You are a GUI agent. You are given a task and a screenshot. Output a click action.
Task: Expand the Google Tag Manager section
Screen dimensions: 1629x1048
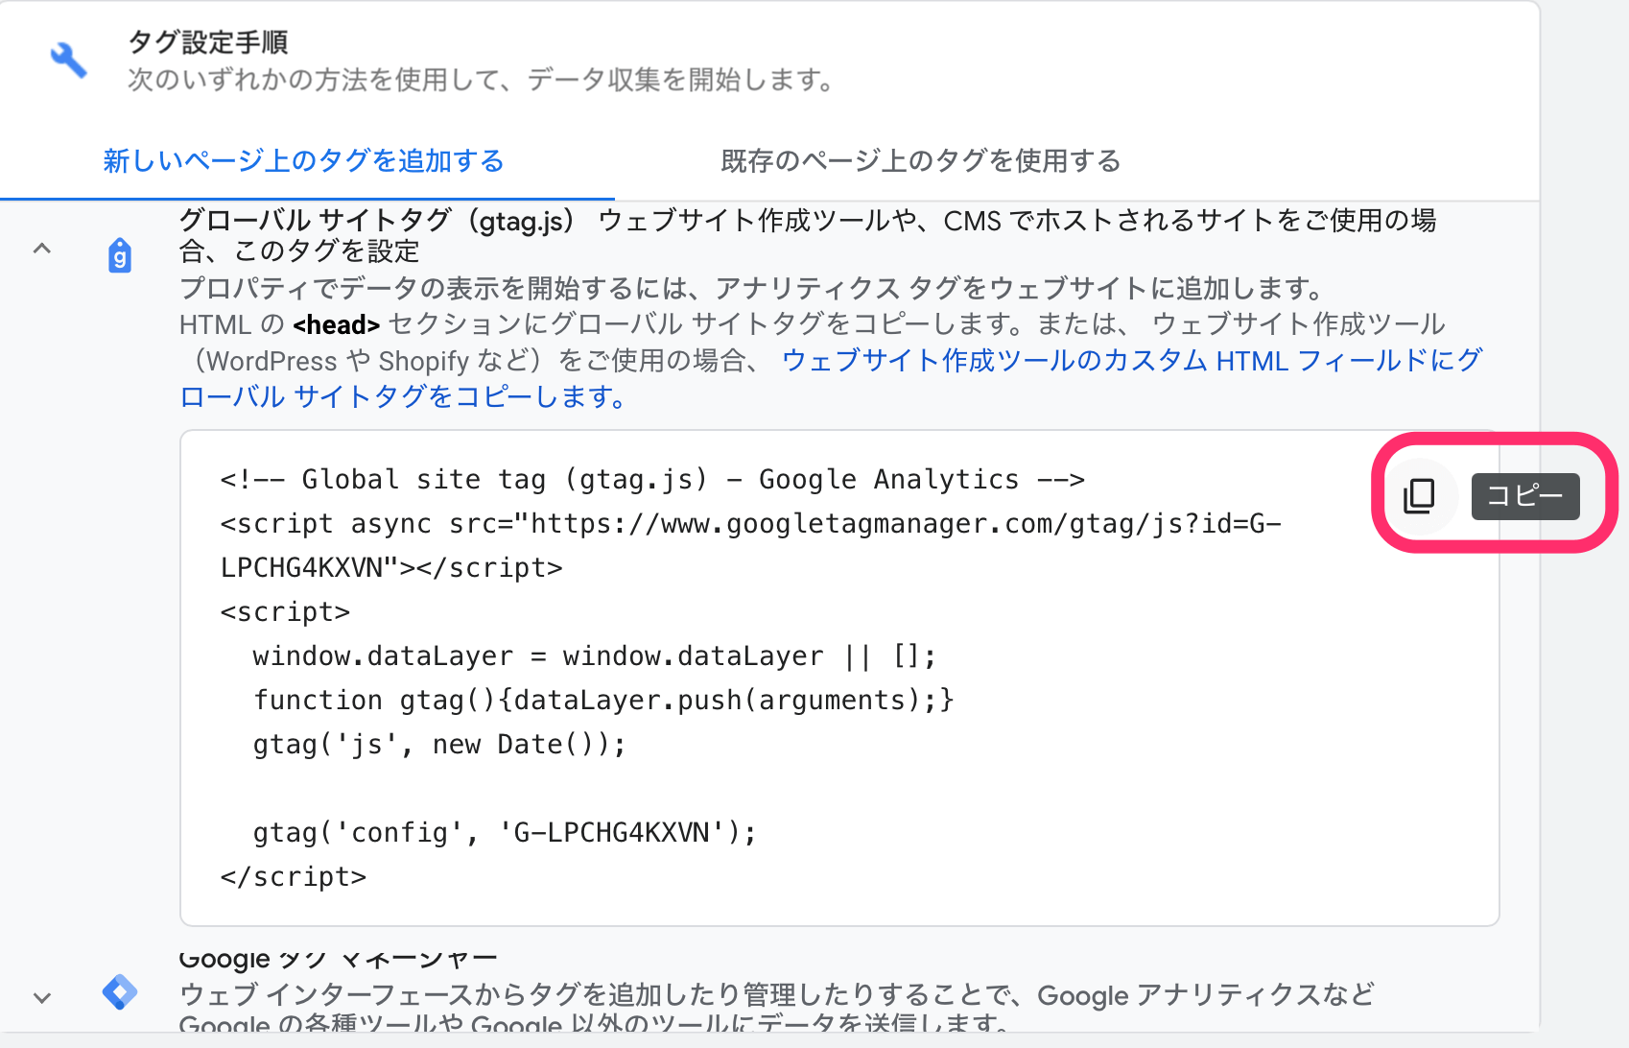(42, 997)
